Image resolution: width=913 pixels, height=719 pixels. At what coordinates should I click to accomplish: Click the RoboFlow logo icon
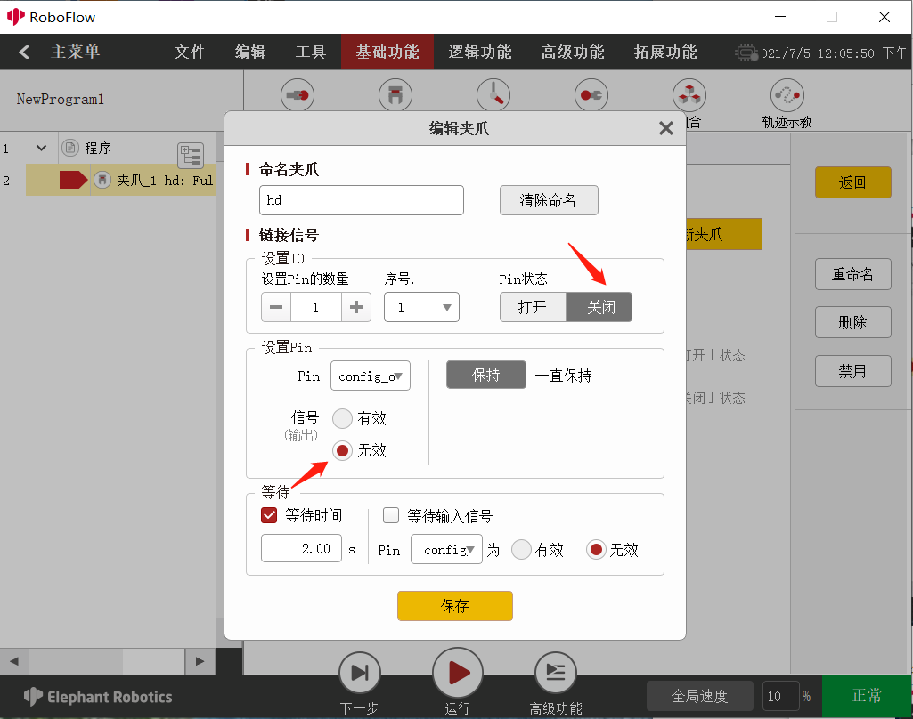(x=16, y=17)
